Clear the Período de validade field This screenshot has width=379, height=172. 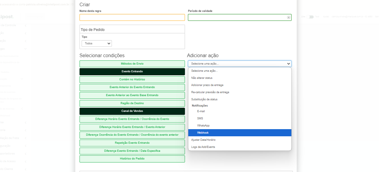click(288, 18)
